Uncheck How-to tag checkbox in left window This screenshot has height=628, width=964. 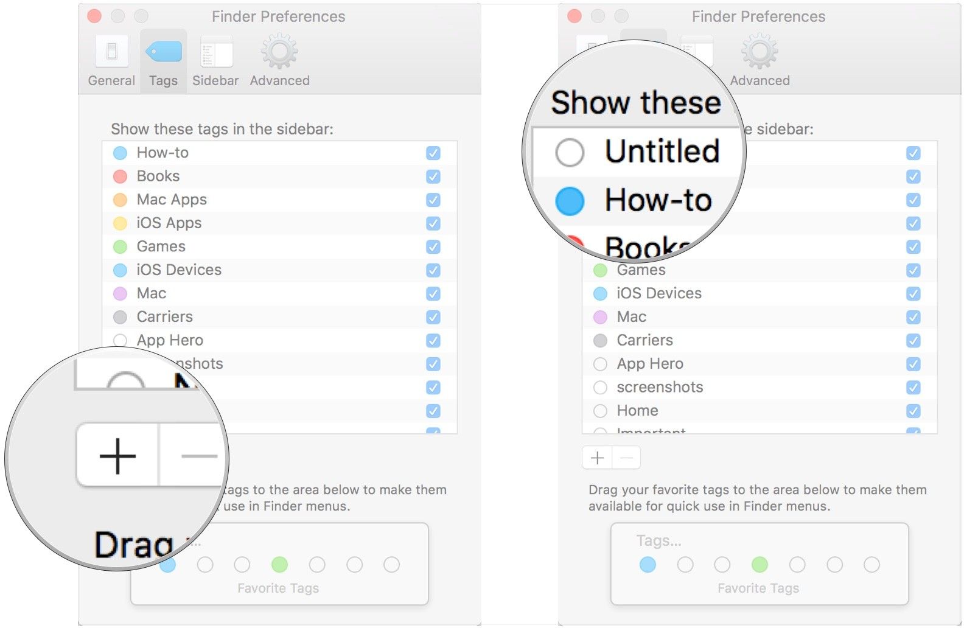(433, 153)
